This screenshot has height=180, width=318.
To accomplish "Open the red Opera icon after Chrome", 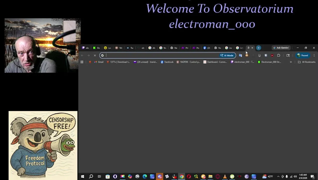I will click(x=189, y=177).
